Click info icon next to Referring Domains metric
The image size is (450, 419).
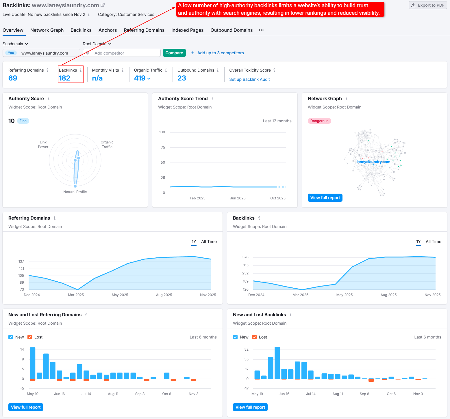[x=47, y=70]
